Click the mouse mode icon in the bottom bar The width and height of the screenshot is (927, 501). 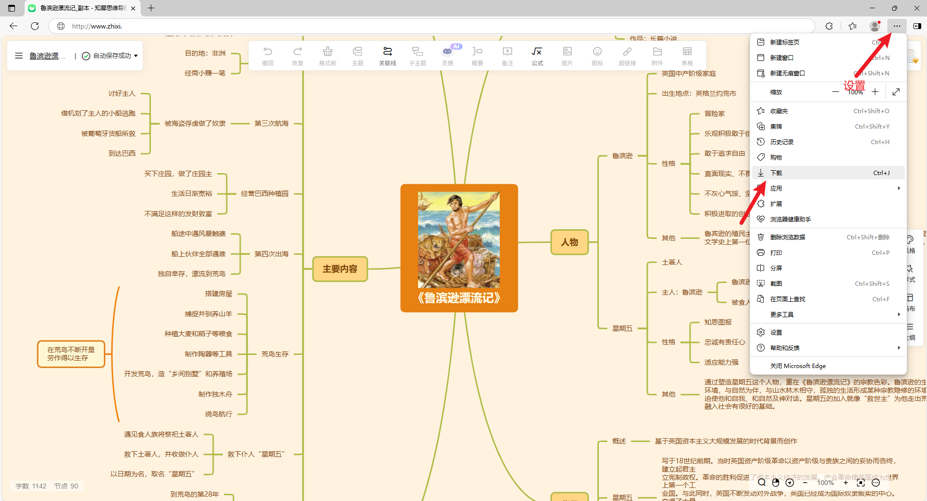(x=776, y=483)
